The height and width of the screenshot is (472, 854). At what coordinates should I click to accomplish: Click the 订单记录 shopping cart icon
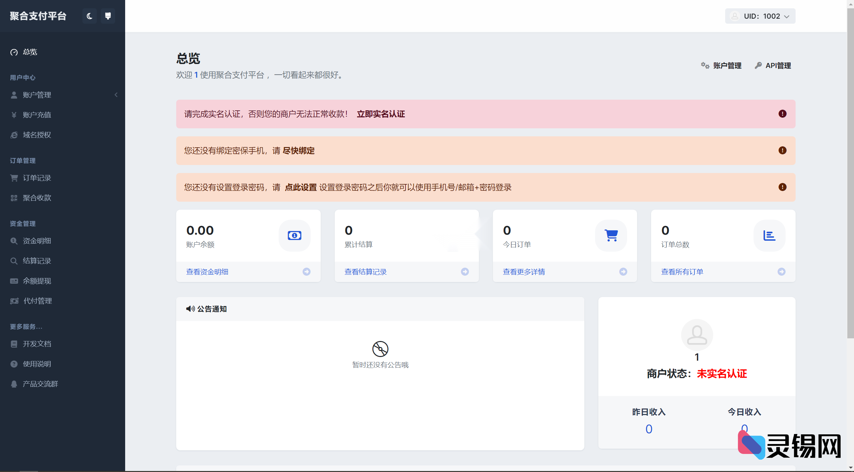(x=14, y=178)
